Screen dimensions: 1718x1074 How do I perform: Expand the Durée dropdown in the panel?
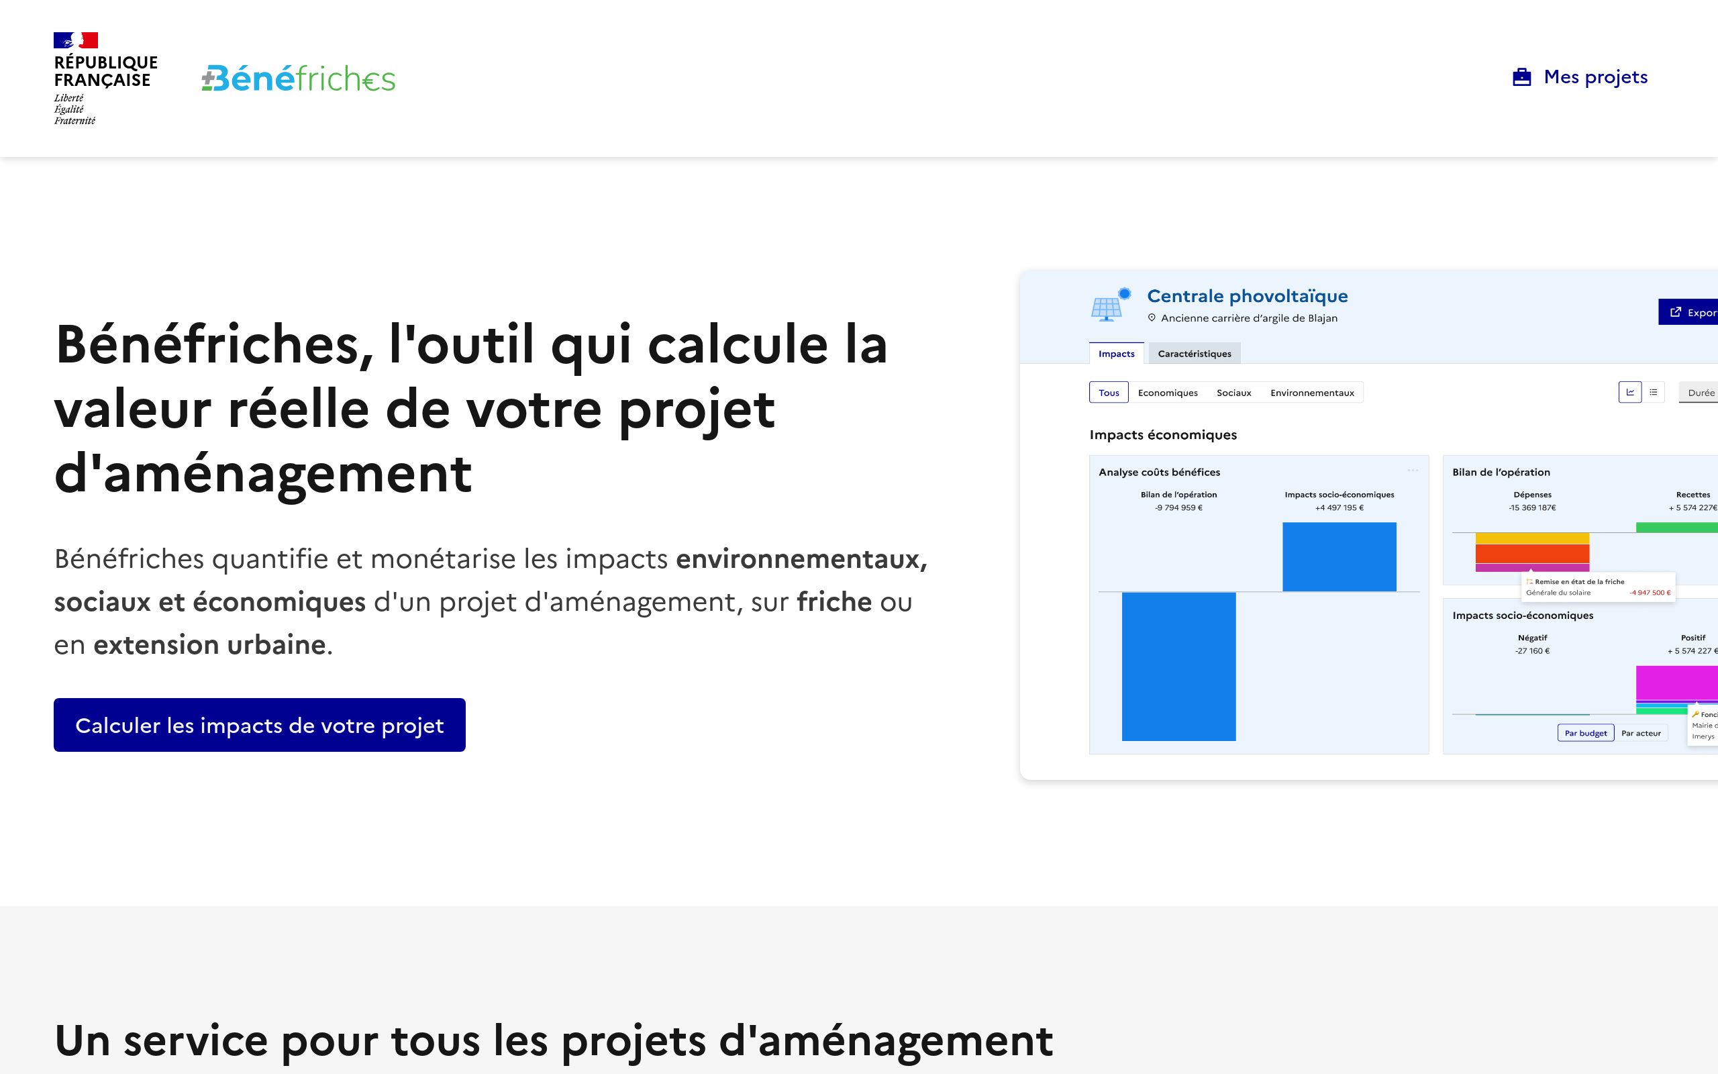(1701, 393)
